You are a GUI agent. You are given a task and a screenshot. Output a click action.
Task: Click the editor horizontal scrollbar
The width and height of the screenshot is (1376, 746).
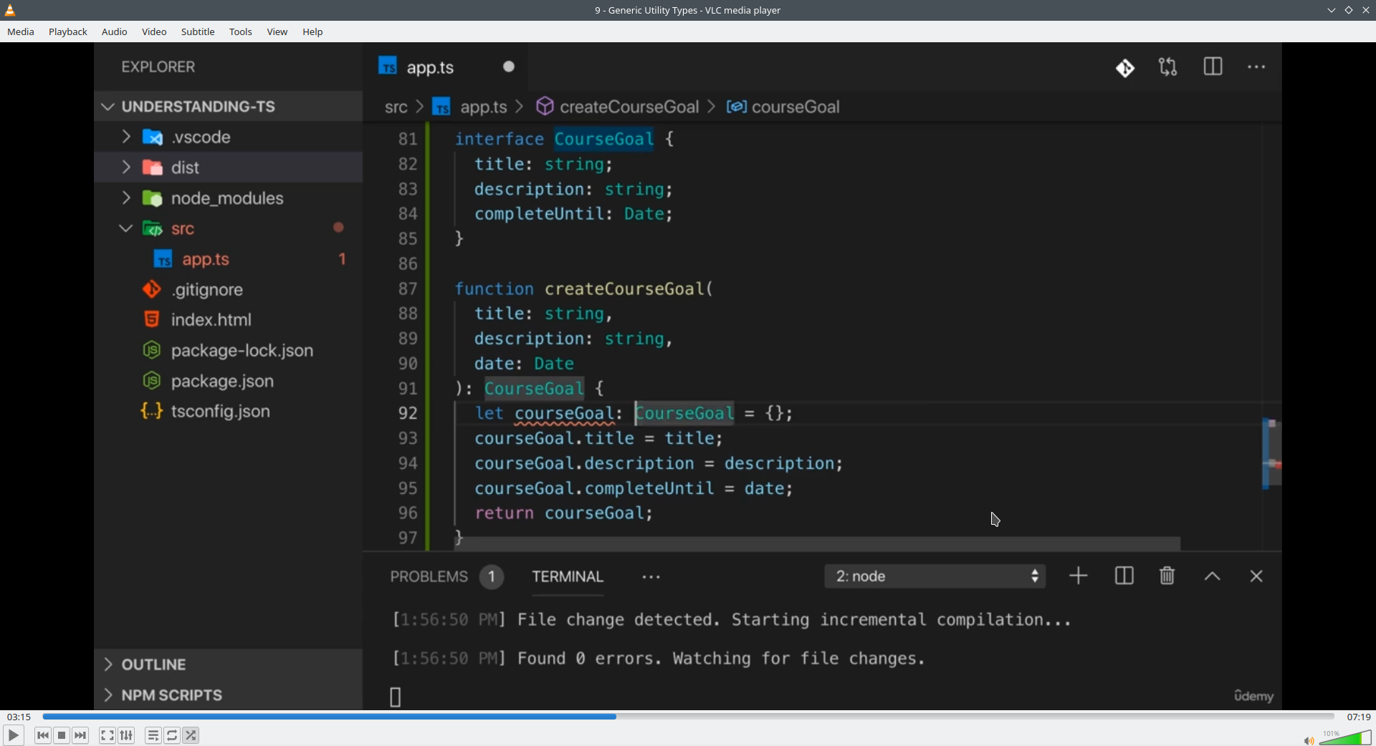tap(818, 544)
